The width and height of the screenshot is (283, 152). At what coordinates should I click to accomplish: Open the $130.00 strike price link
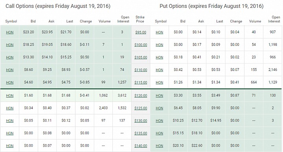click(x=141, y=121)
